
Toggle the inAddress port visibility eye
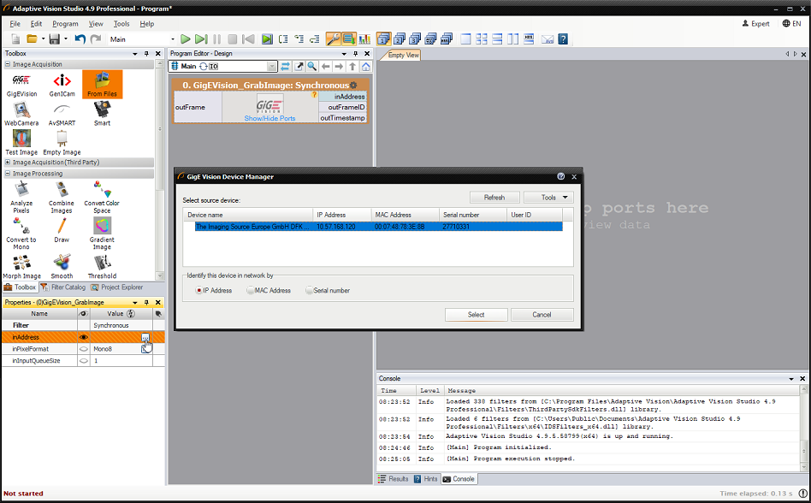pos(84,338)
